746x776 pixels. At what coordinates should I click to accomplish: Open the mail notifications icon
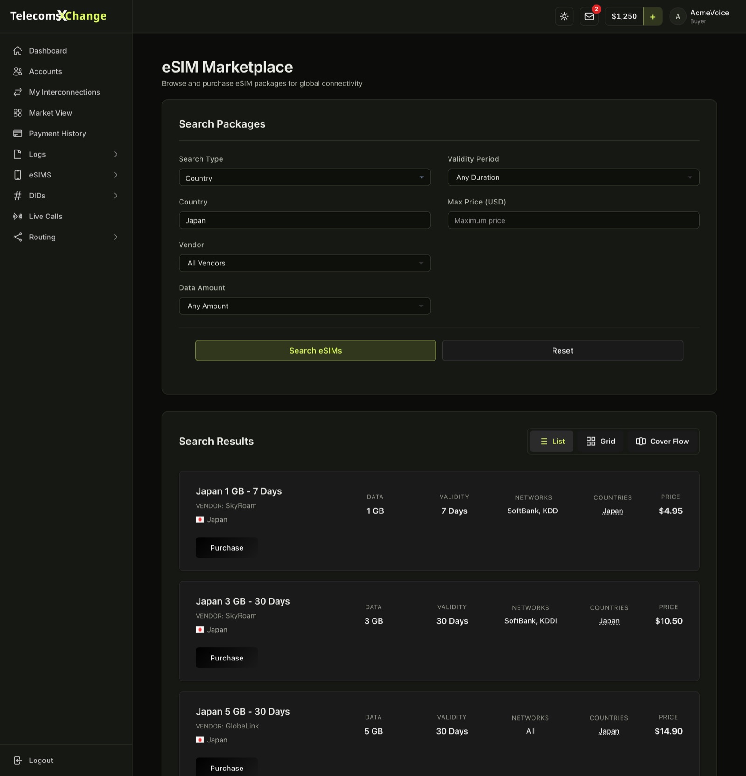click(589, 16)
